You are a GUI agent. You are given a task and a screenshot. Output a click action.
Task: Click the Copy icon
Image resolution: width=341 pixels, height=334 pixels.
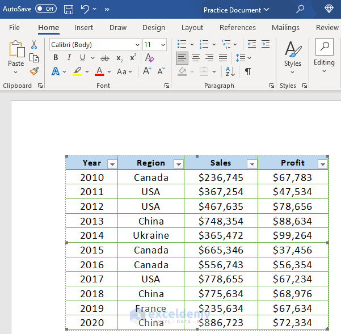(x=34, y=58)
